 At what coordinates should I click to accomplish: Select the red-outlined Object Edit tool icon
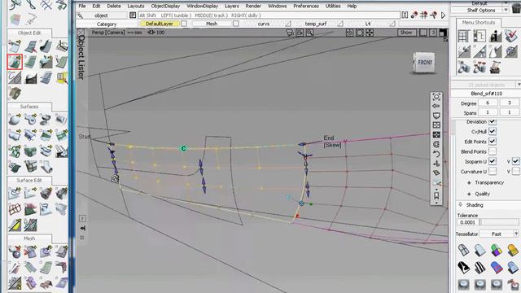tap(15, 62)
